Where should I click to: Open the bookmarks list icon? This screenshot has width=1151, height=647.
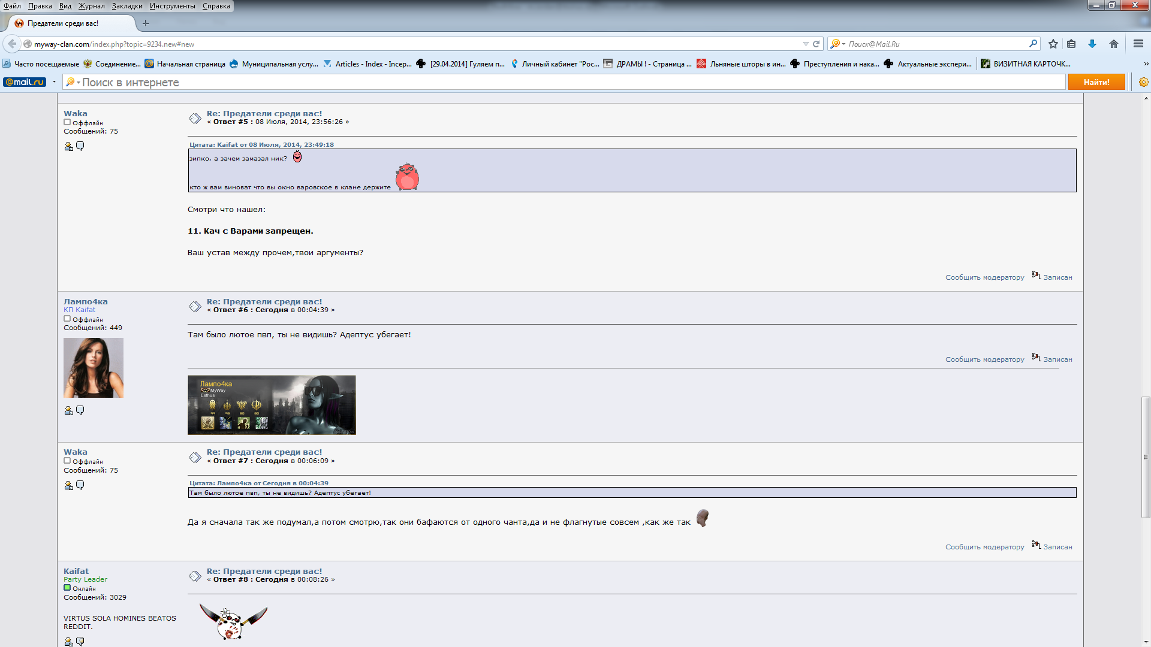click(x=1071, y=44)
